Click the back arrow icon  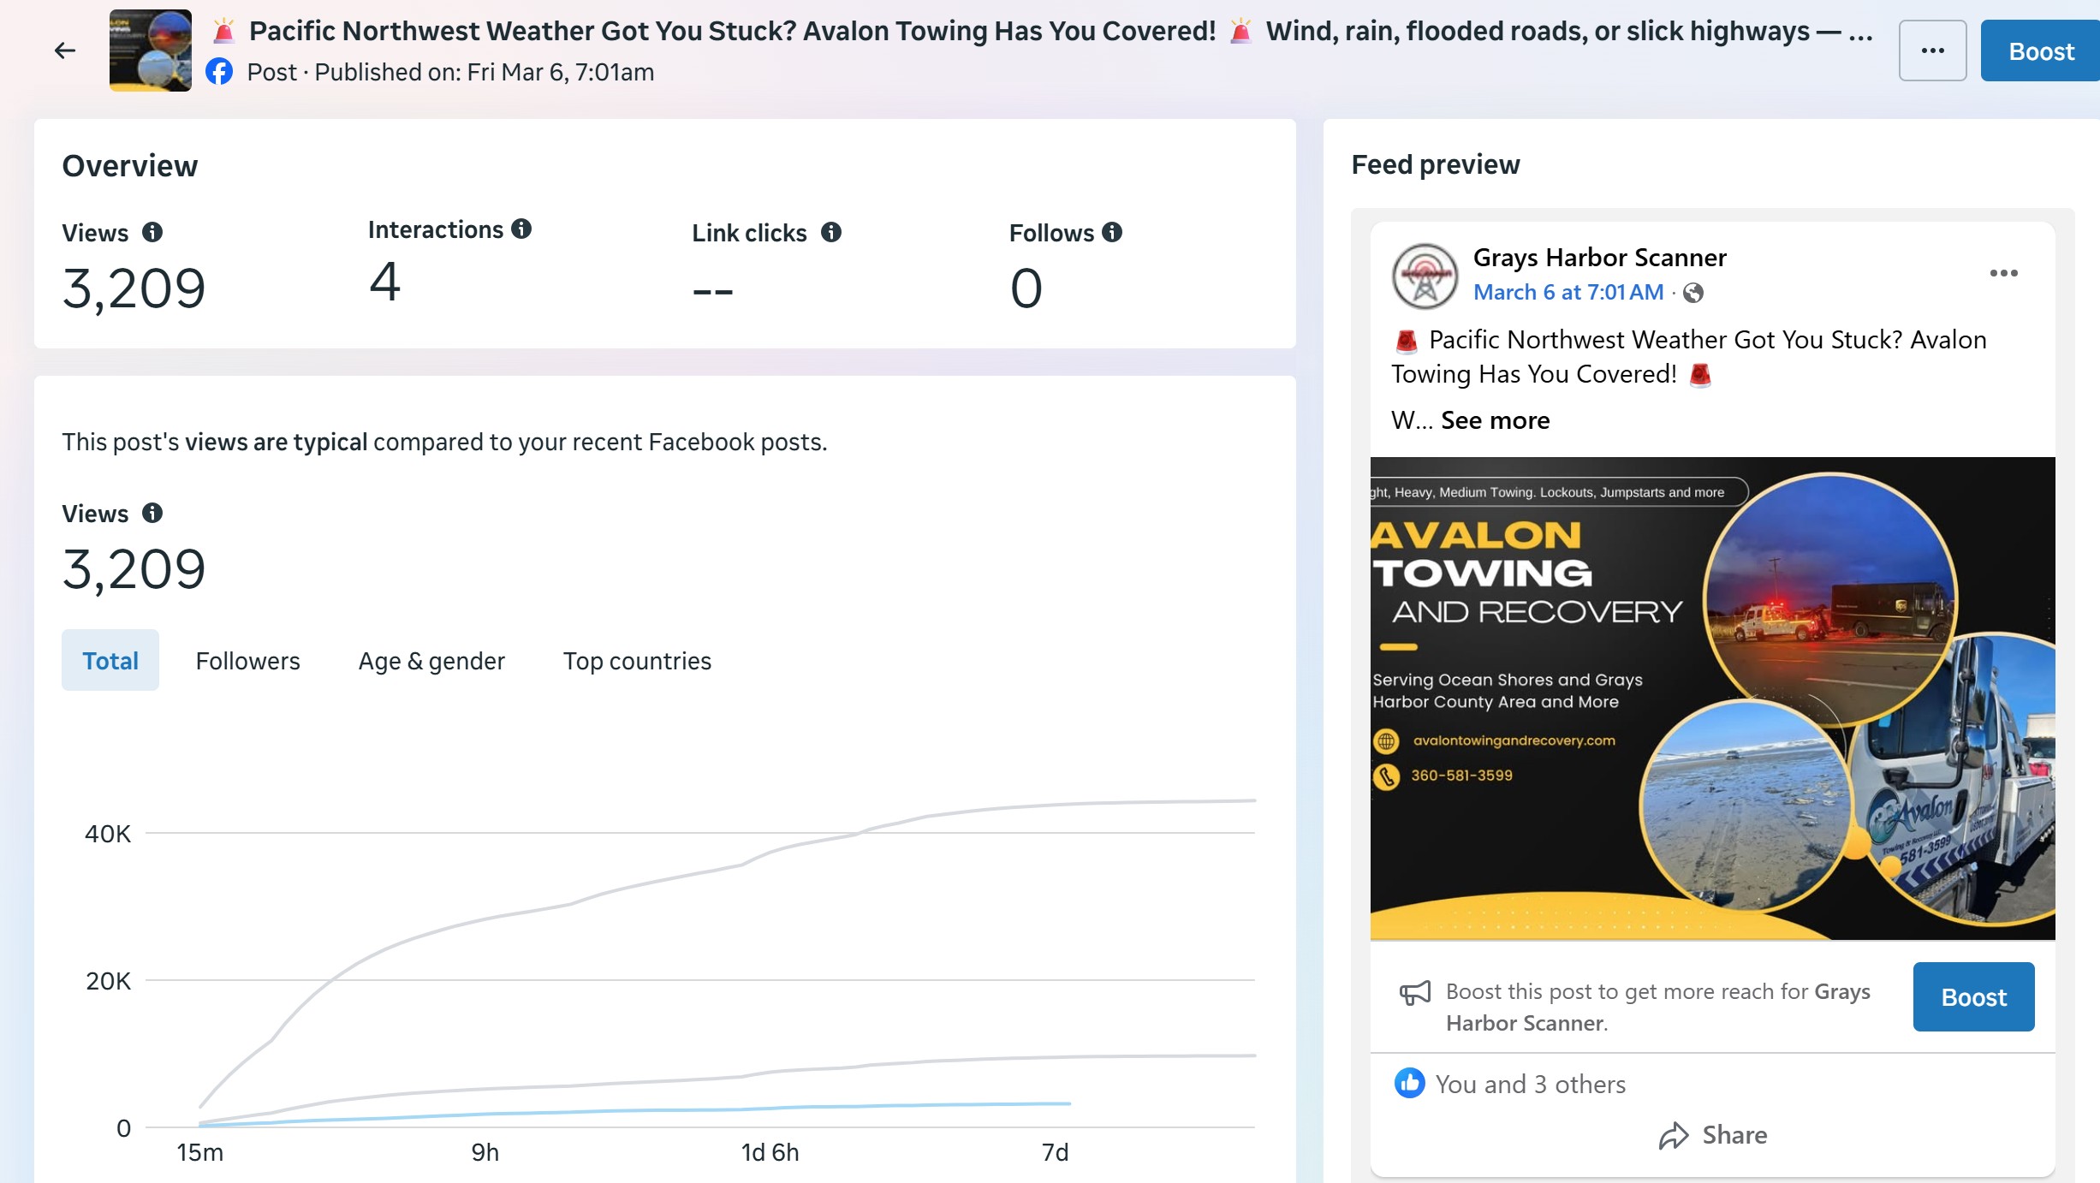click(x=65, y=51)
